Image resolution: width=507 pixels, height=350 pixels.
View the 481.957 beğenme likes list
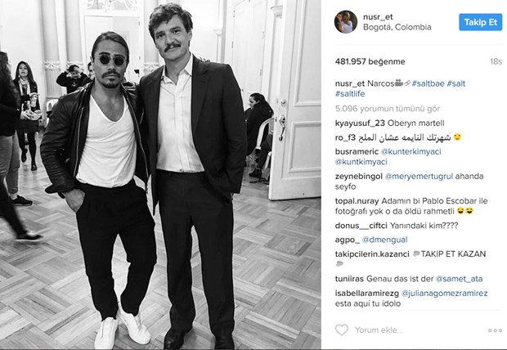point(370,61)
